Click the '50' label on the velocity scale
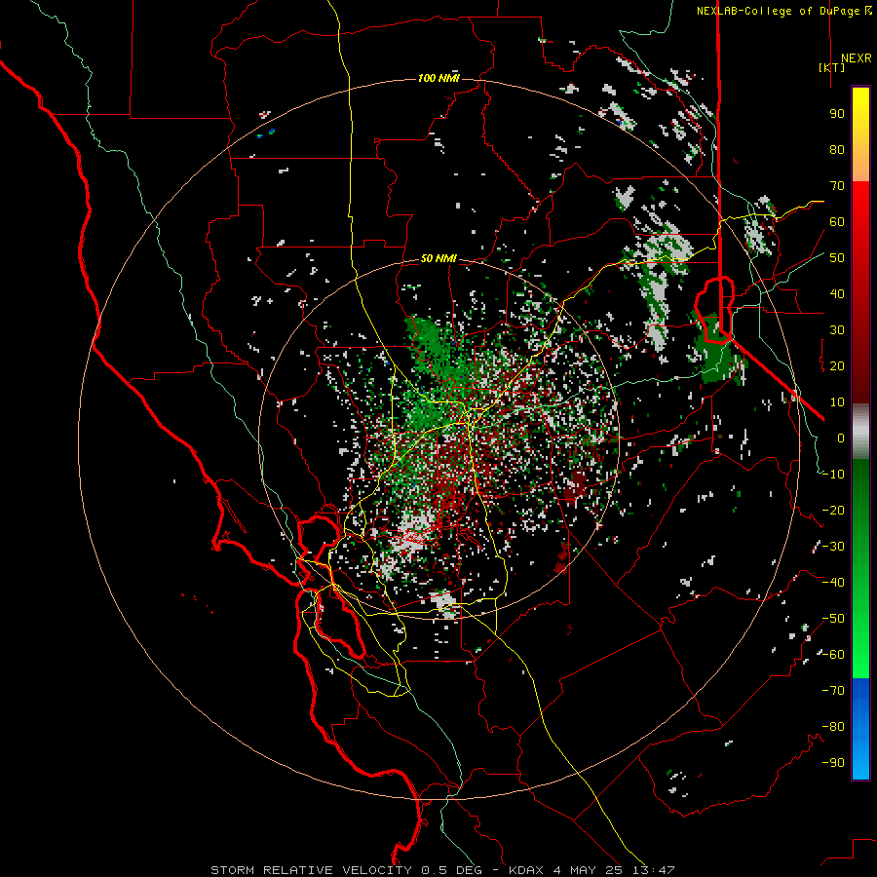The image size is (877, 877). pyautogui.click(x=837, y=258)
